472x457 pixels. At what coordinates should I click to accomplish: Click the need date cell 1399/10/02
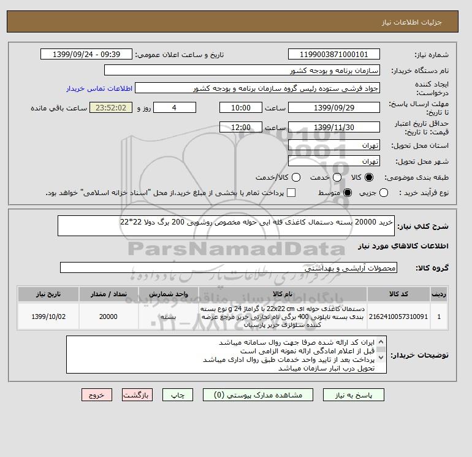coord(48,317)
